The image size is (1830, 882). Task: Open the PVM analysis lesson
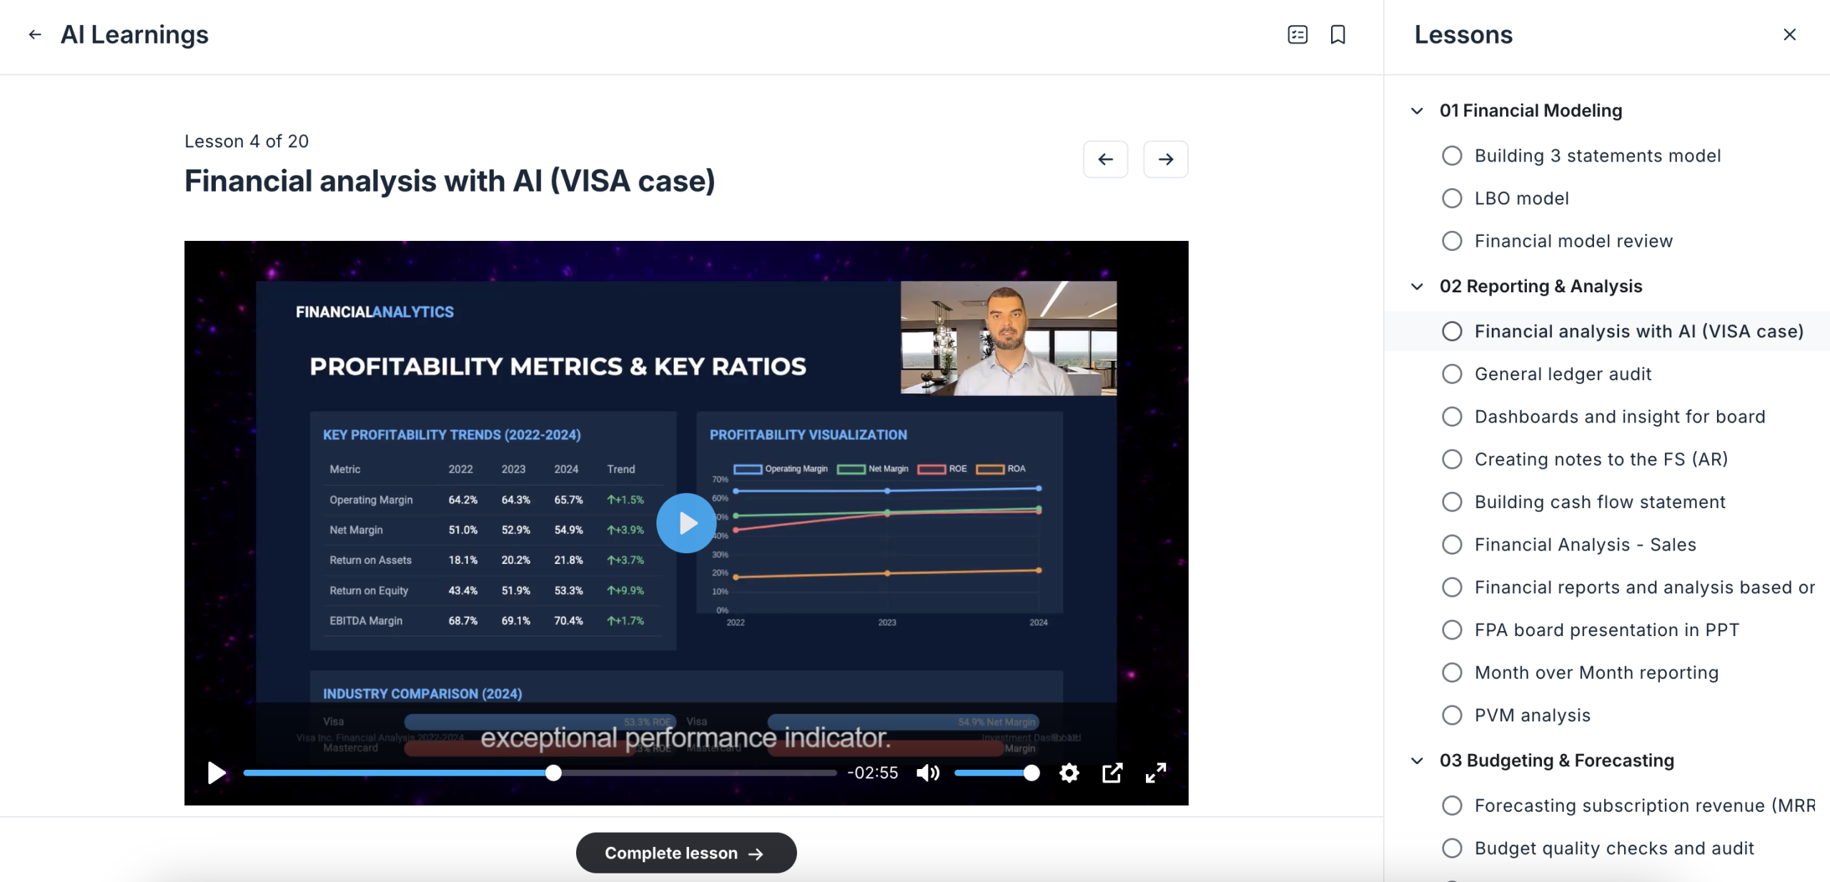click(1532, 715)
